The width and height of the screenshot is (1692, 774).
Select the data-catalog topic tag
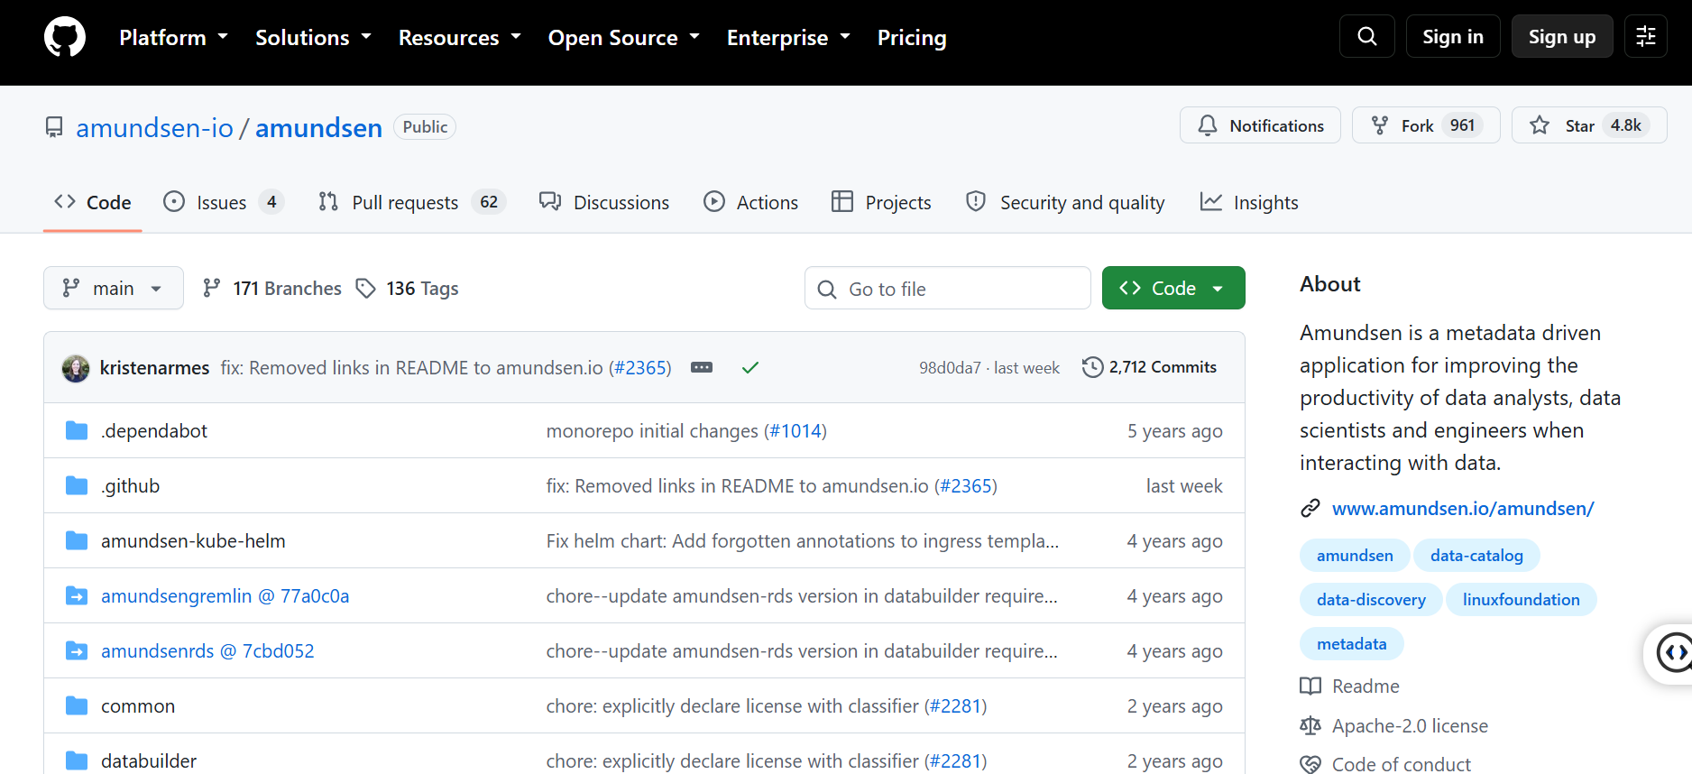coord(1476,555)
